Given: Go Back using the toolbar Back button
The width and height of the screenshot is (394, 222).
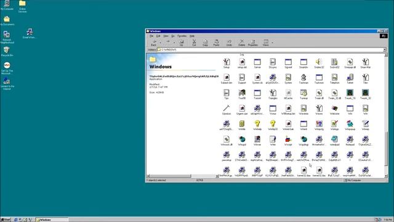Looking at the screenshot, I should click(153, 43).
